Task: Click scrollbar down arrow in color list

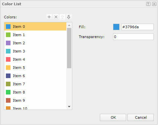Action: [x=69, y=107]
